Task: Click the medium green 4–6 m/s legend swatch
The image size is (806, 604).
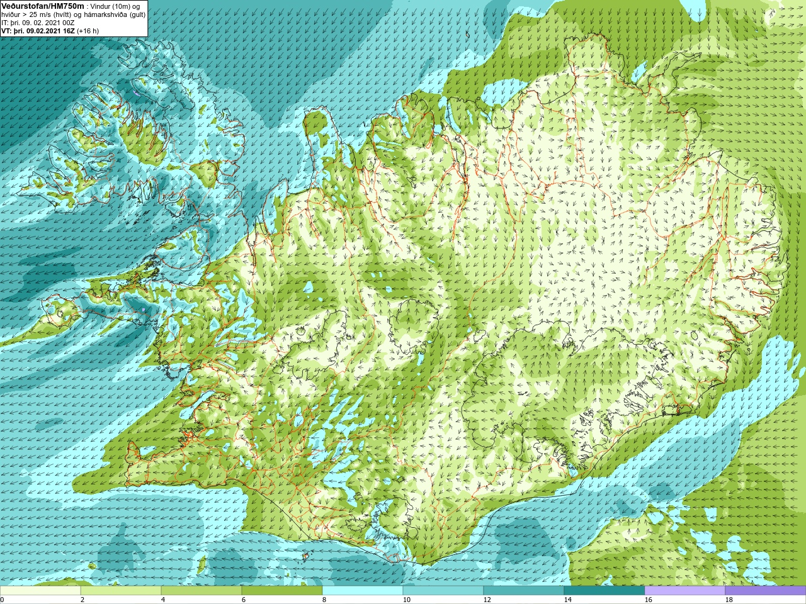Action: (x=201, y=590)
